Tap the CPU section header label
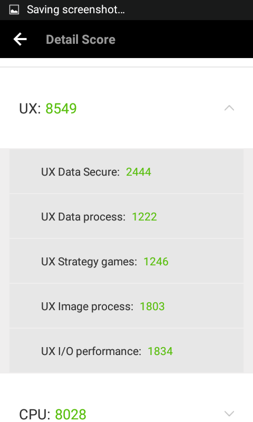Viewport: 253px width, 422px height. 35,414
